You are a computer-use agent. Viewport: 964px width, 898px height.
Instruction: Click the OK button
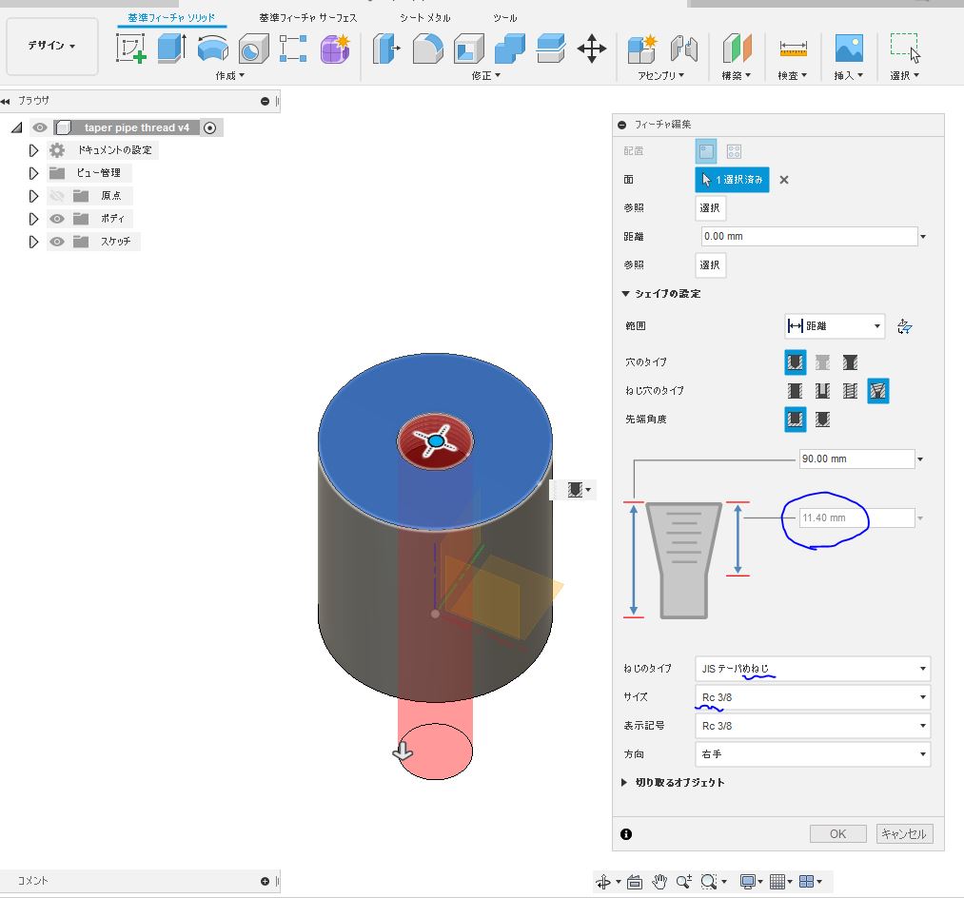(x=838, y=834)
